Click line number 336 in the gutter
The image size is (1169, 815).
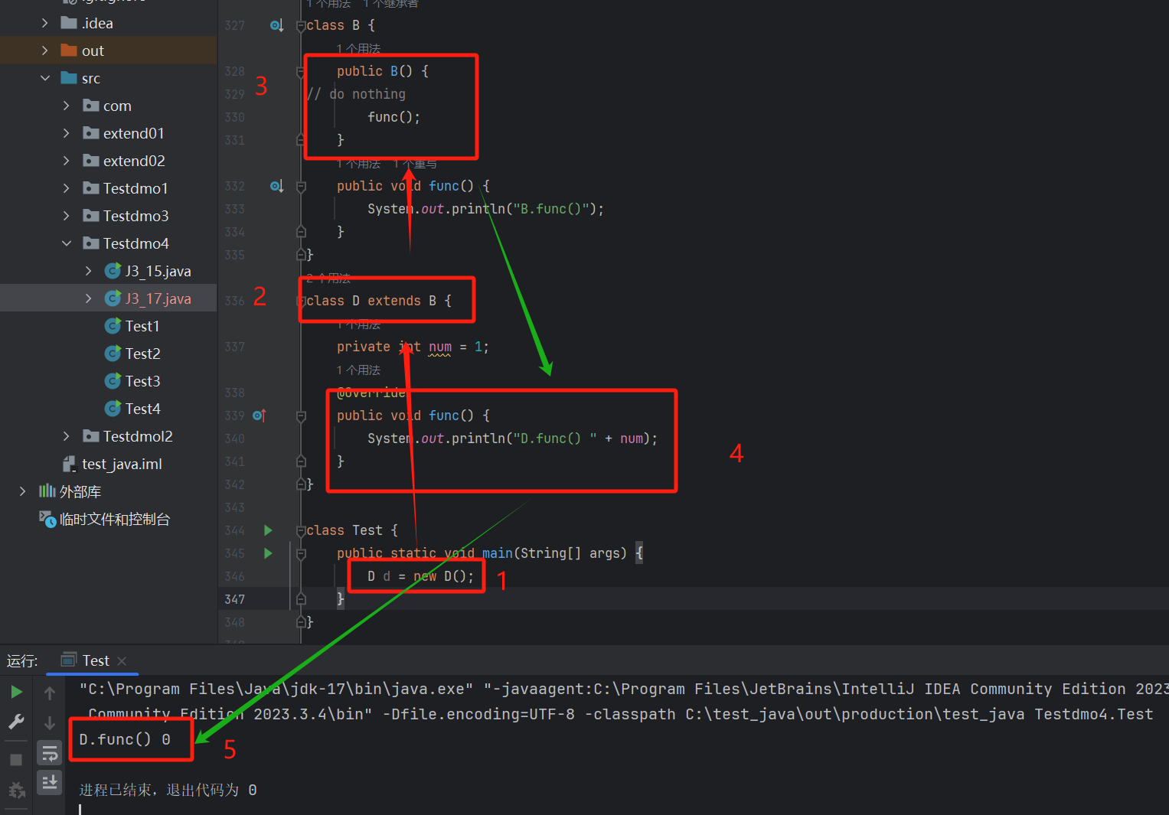click(235, 301)
